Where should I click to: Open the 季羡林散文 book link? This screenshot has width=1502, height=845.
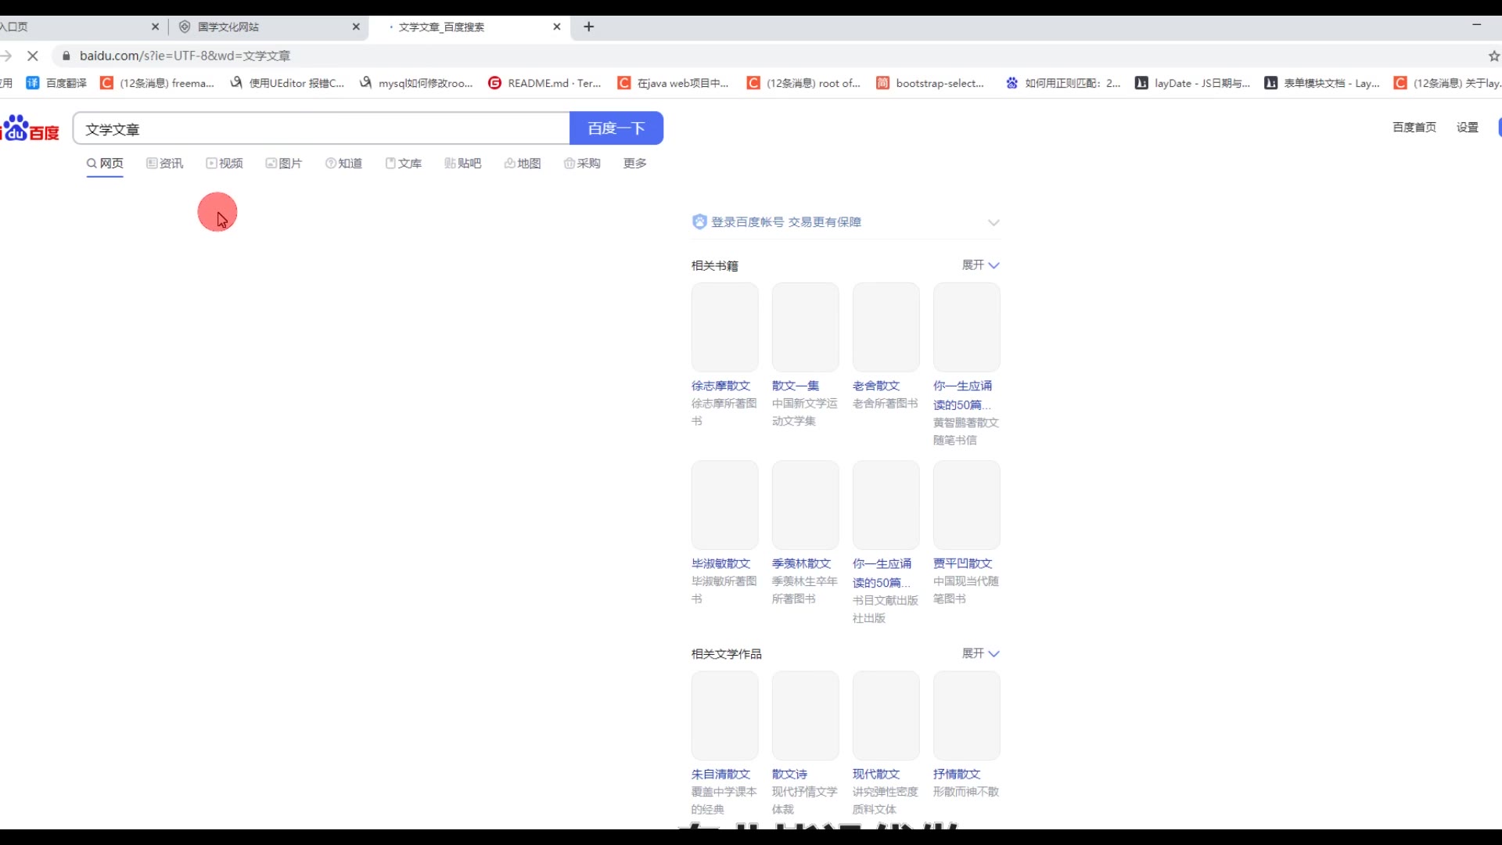(802, 563)
